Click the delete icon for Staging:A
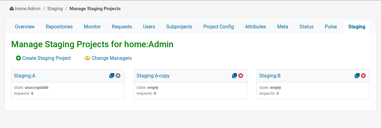Image resolution: width=381 pixels, height=128 pixels. [118, 76]
